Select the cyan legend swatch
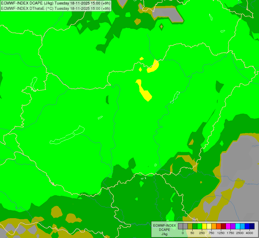The width and height of the screenshot is (259, 238). (x=238, y=226)
